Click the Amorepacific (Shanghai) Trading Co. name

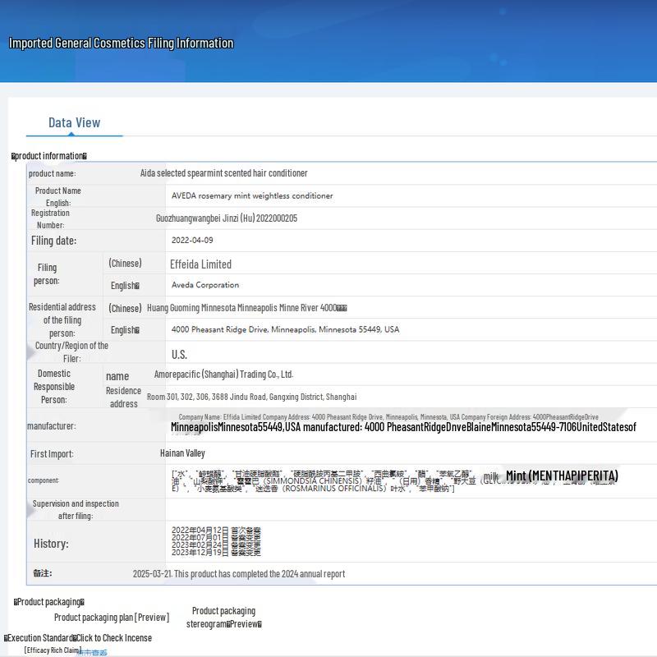coord(223,374)
